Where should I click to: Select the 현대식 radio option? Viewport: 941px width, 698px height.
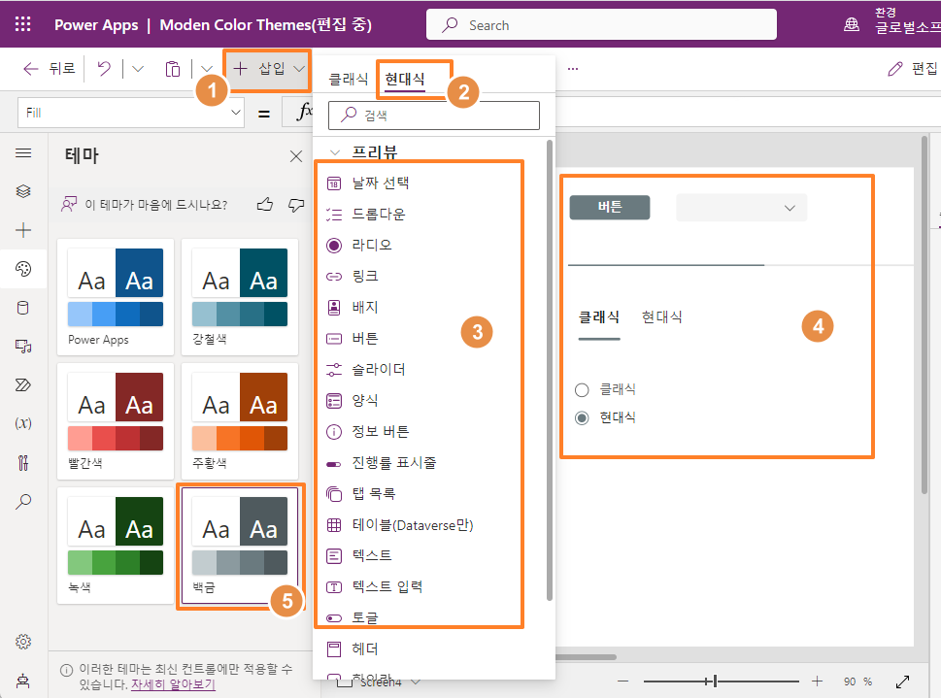(582, 417)
